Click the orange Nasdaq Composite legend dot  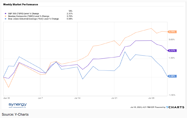[x=6, y=16]
